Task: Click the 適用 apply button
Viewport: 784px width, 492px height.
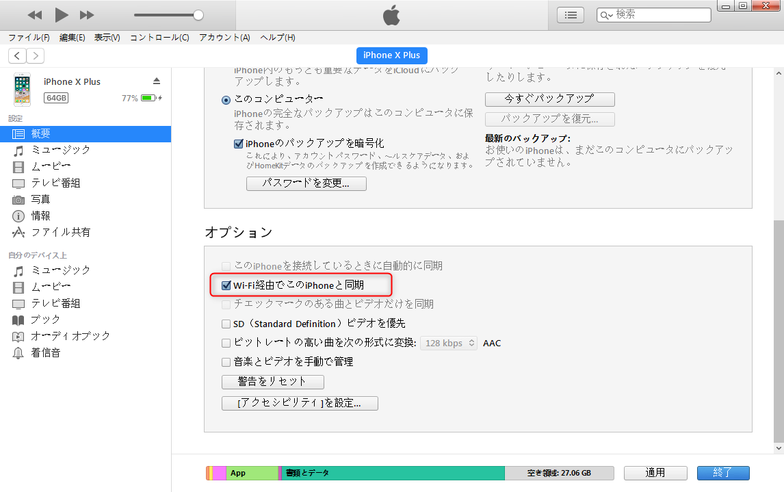Action: 655,473
